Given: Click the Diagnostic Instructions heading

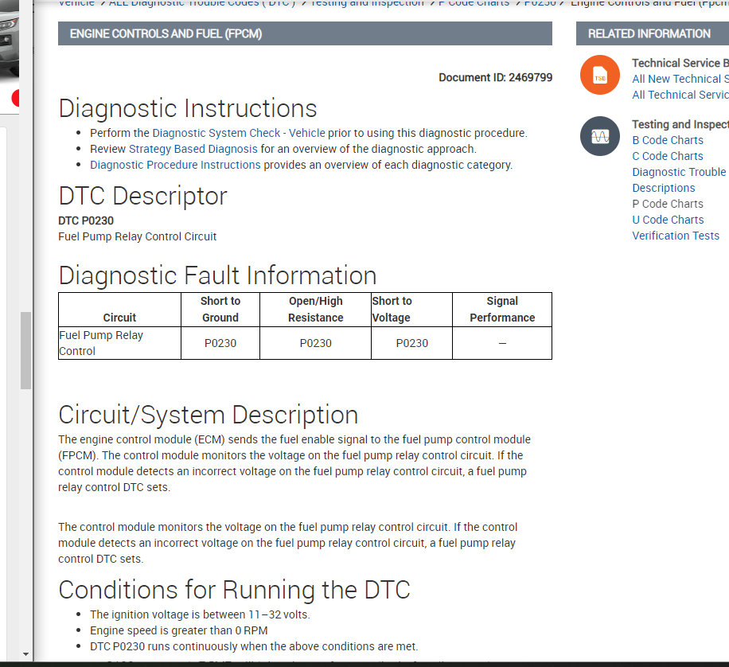Looking at the screenshot, I should [188, 109].
